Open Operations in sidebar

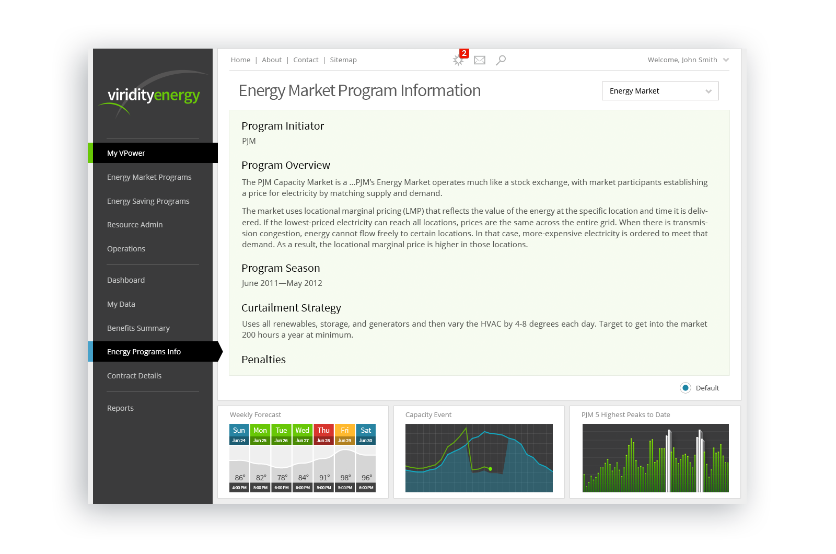tap(126, 249)
